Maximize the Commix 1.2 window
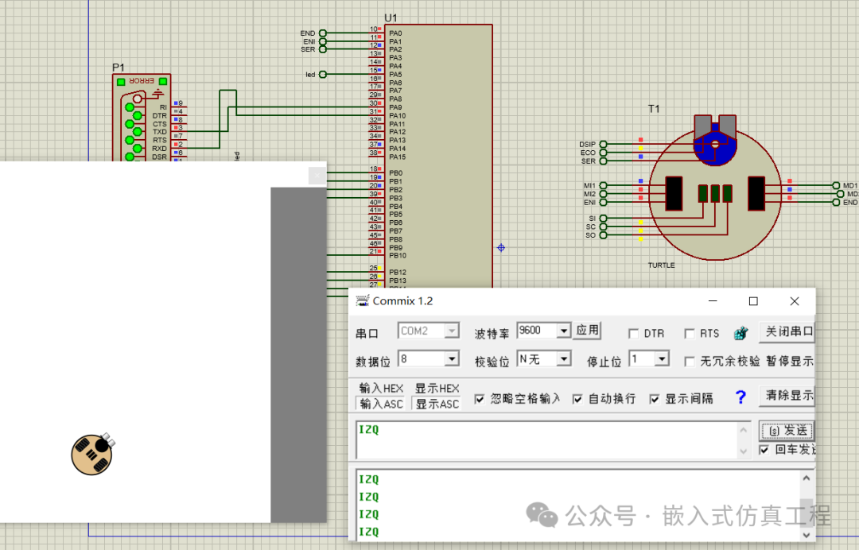859x550 pixels. click(x=753, y=301)
